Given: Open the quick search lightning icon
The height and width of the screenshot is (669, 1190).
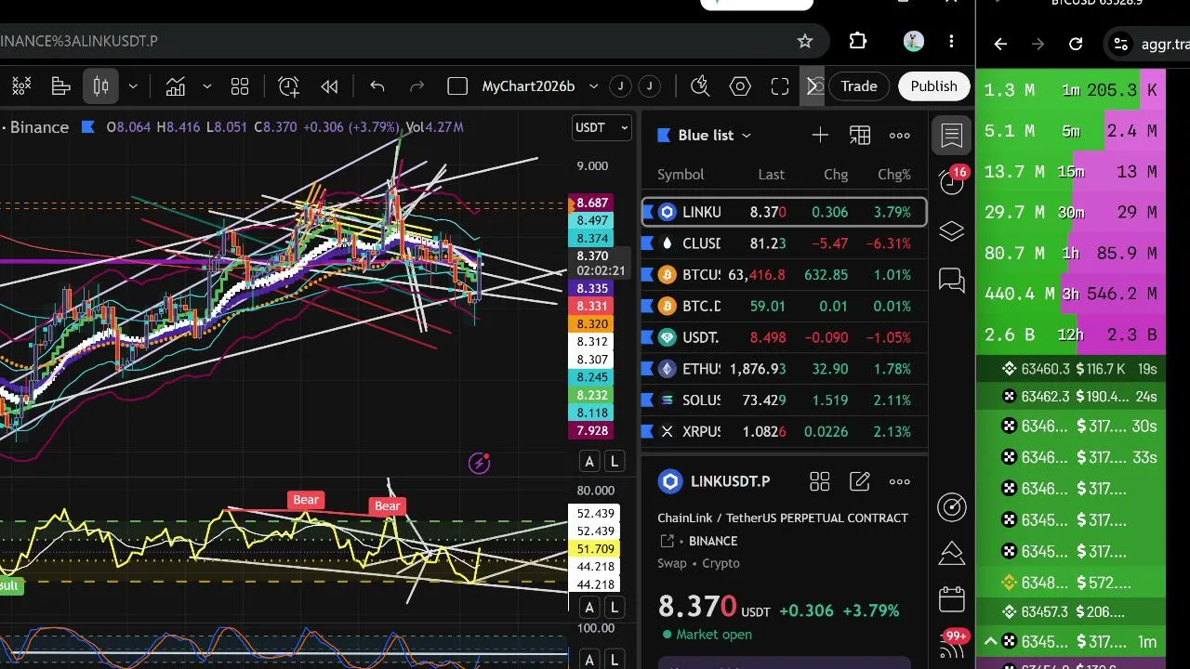Looking at the screenshot, I should (700, 86).
